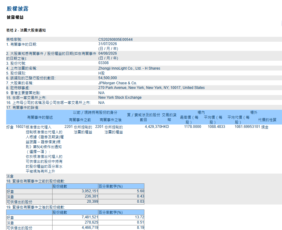
Task: Click New York Stock Exchange text
Action: (120, 98)
